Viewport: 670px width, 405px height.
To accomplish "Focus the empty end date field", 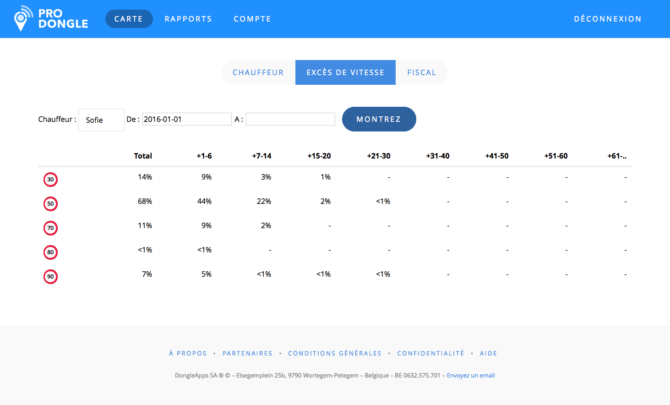I will click(x=290, y=119).
